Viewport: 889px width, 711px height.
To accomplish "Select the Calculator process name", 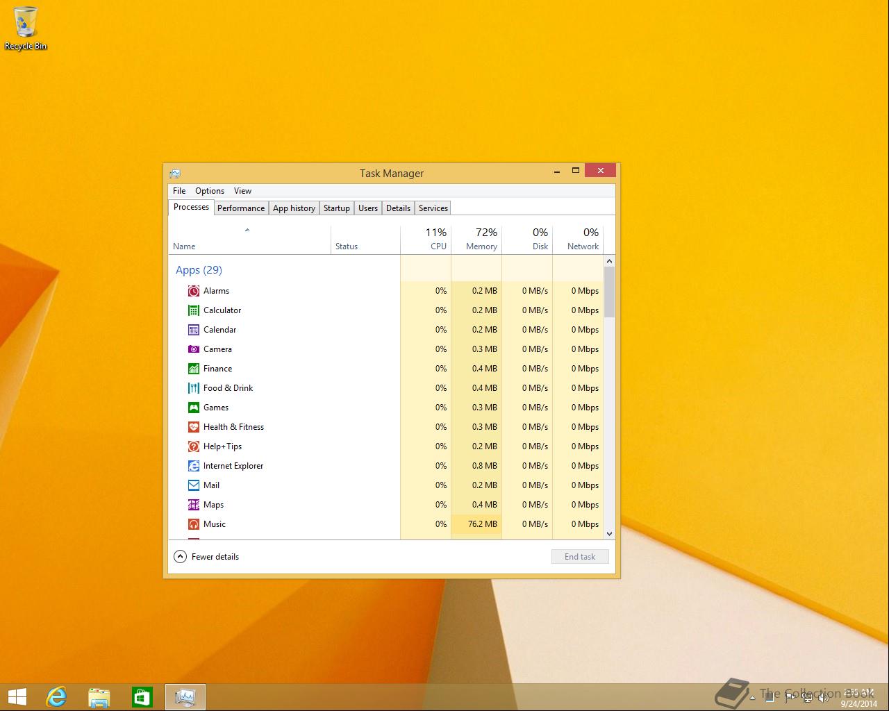I will click(x=222, y=310).
